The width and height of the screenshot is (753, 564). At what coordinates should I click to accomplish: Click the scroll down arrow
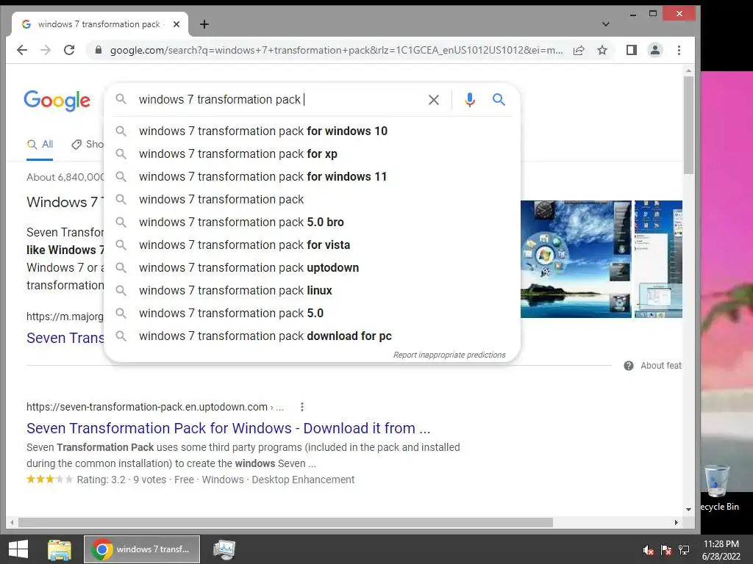688,510
